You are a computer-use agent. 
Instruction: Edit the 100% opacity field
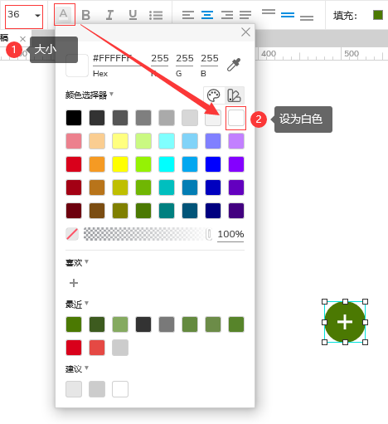[230, 235]
